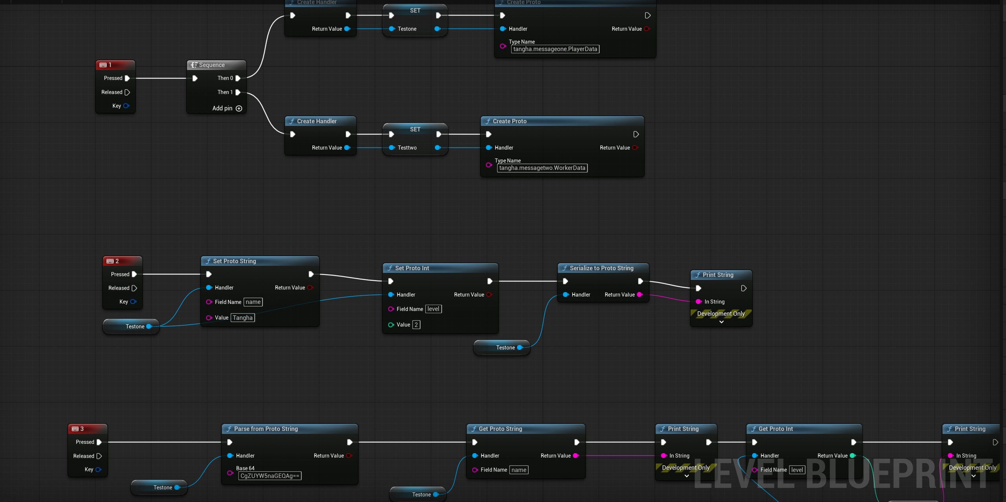The image size is (1006, 502).
Task: Select the Get Proto String node title
Action: [x=500, y=429]
